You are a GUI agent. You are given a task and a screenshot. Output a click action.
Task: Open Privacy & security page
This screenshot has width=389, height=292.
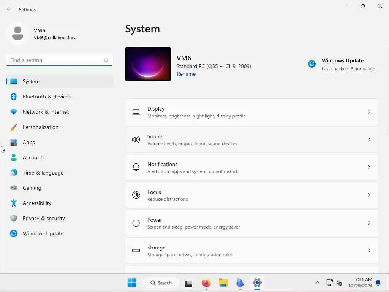(x=60, y=218)
